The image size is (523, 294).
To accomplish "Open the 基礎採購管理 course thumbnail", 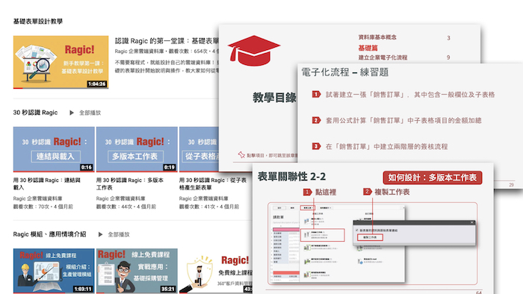I will (137, 271).
